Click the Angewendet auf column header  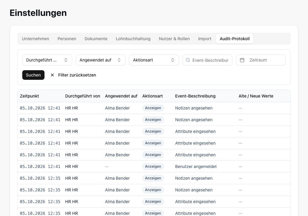pos(121,96)
